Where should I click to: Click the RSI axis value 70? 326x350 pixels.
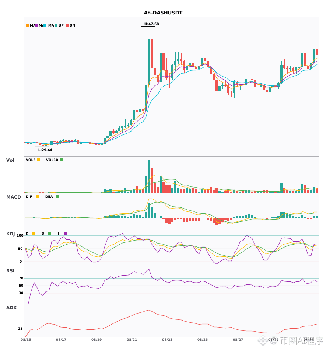21,278
